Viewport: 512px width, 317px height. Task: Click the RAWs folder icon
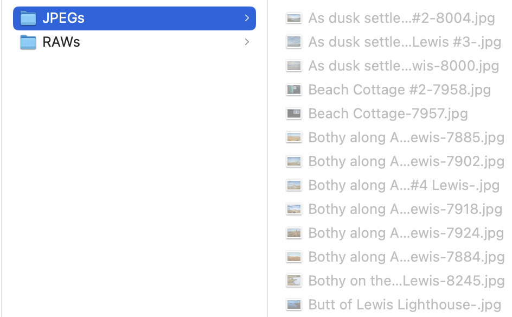(28, 42)
